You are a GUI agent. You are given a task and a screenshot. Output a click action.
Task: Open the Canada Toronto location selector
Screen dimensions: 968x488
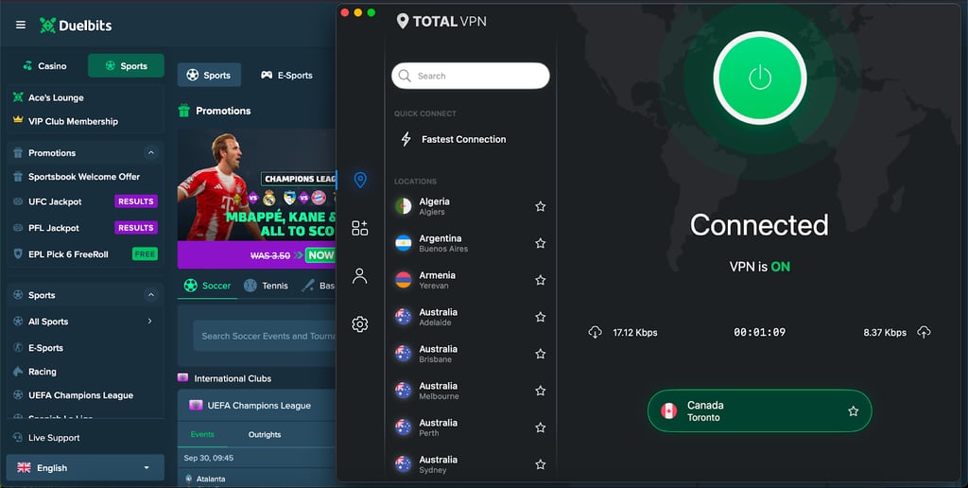[x=759, y=410]
